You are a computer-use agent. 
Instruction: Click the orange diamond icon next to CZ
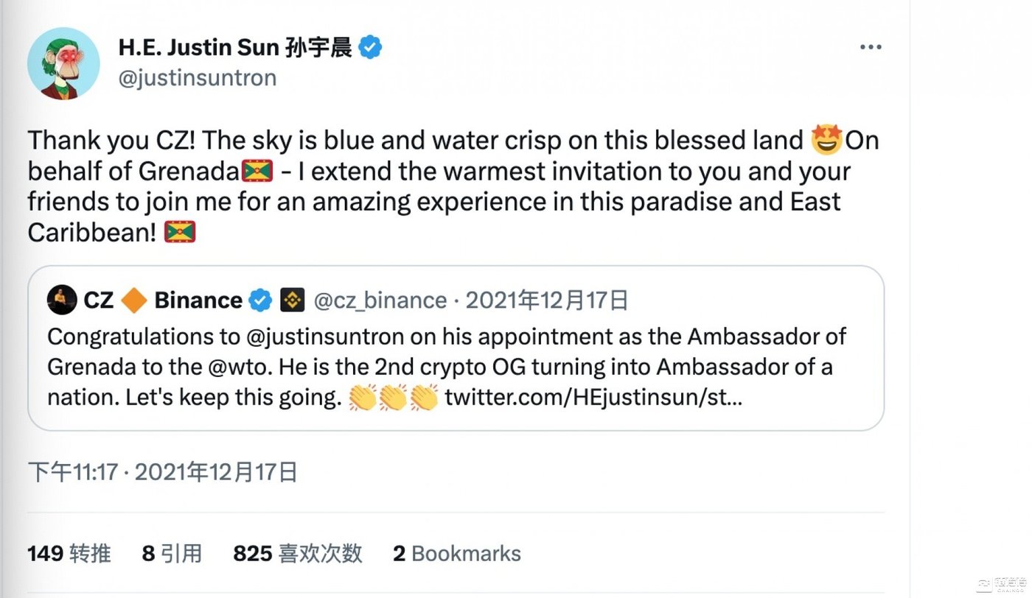pyautogui.click(x=134, y=300)
